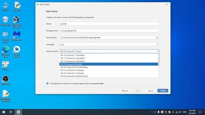The height and width of the screenshot is (115, 205).
Task: Click the Android Studio taskbar button
Action: click(x=18, y=112)
